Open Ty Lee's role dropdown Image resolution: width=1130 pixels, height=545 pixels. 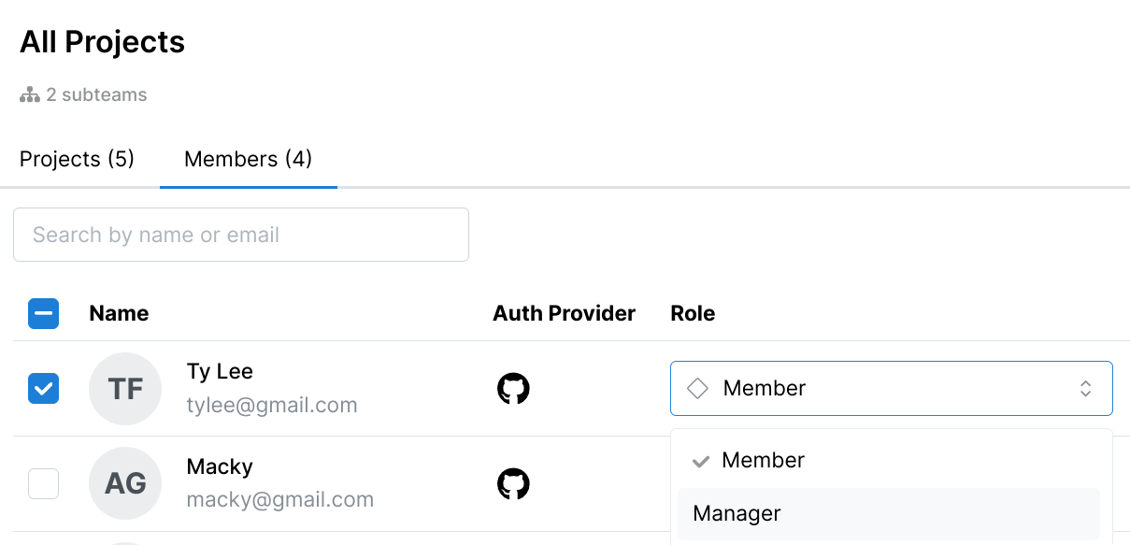[891, 388]
